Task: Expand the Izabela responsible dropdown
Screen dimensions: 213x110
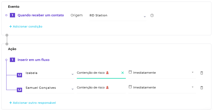Action: coord(72,74)
